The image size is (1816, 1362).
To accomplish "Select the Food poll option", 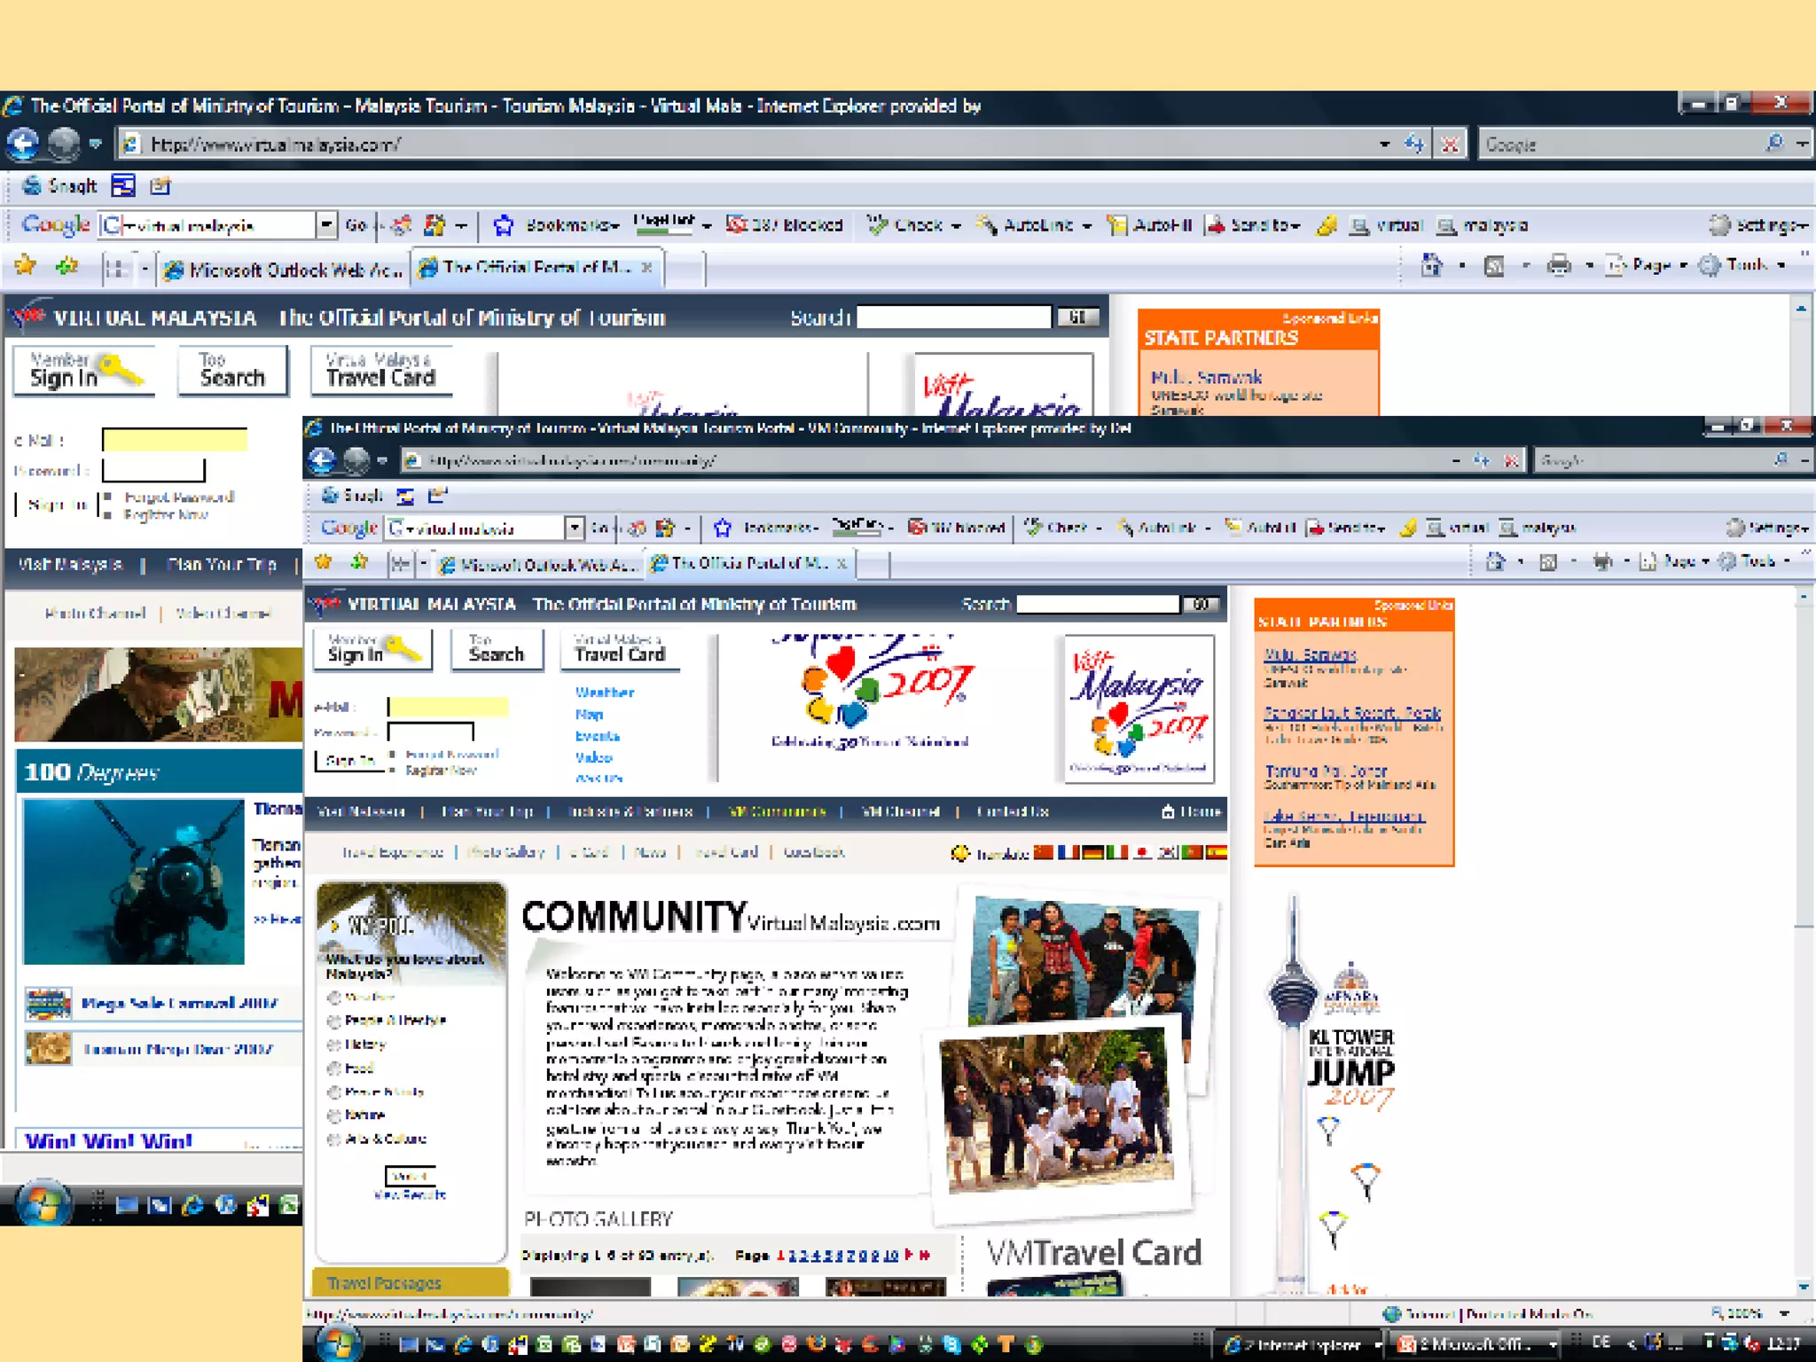I will pos(334,1068).
